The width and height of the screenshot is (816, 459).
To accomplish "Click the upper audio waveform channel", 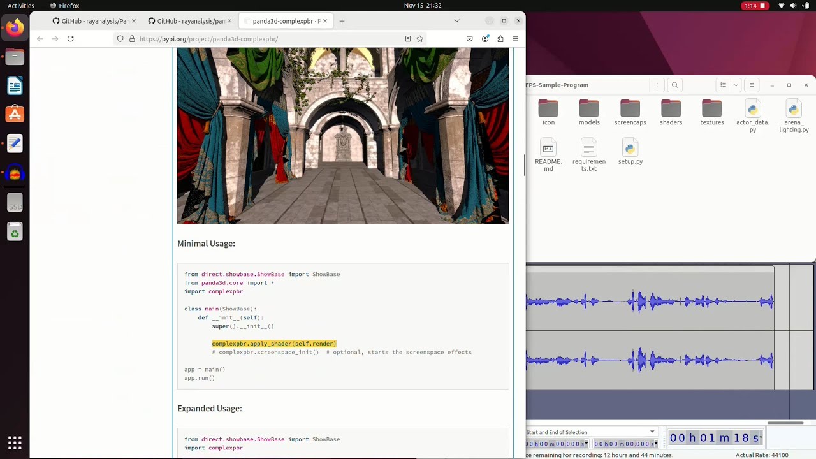I will pos(650,302).
